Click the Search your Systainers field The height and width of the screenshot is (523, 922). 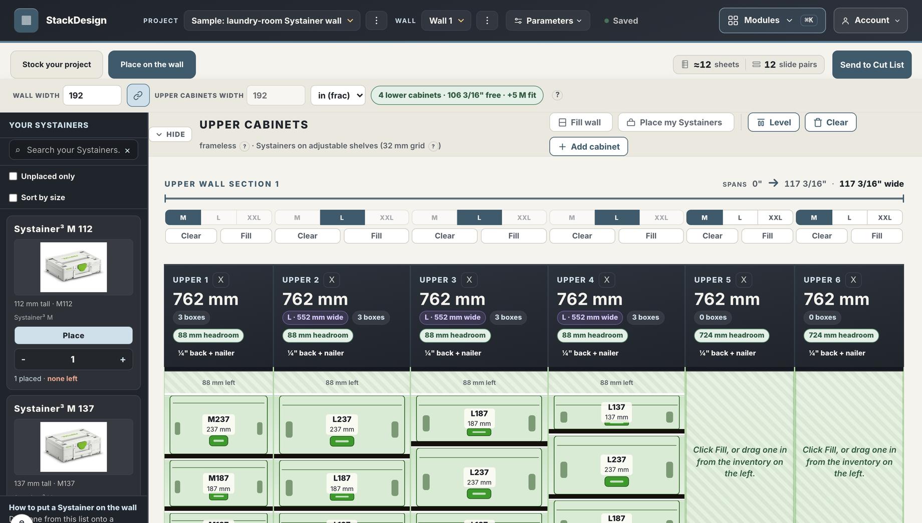coord(73,150)
